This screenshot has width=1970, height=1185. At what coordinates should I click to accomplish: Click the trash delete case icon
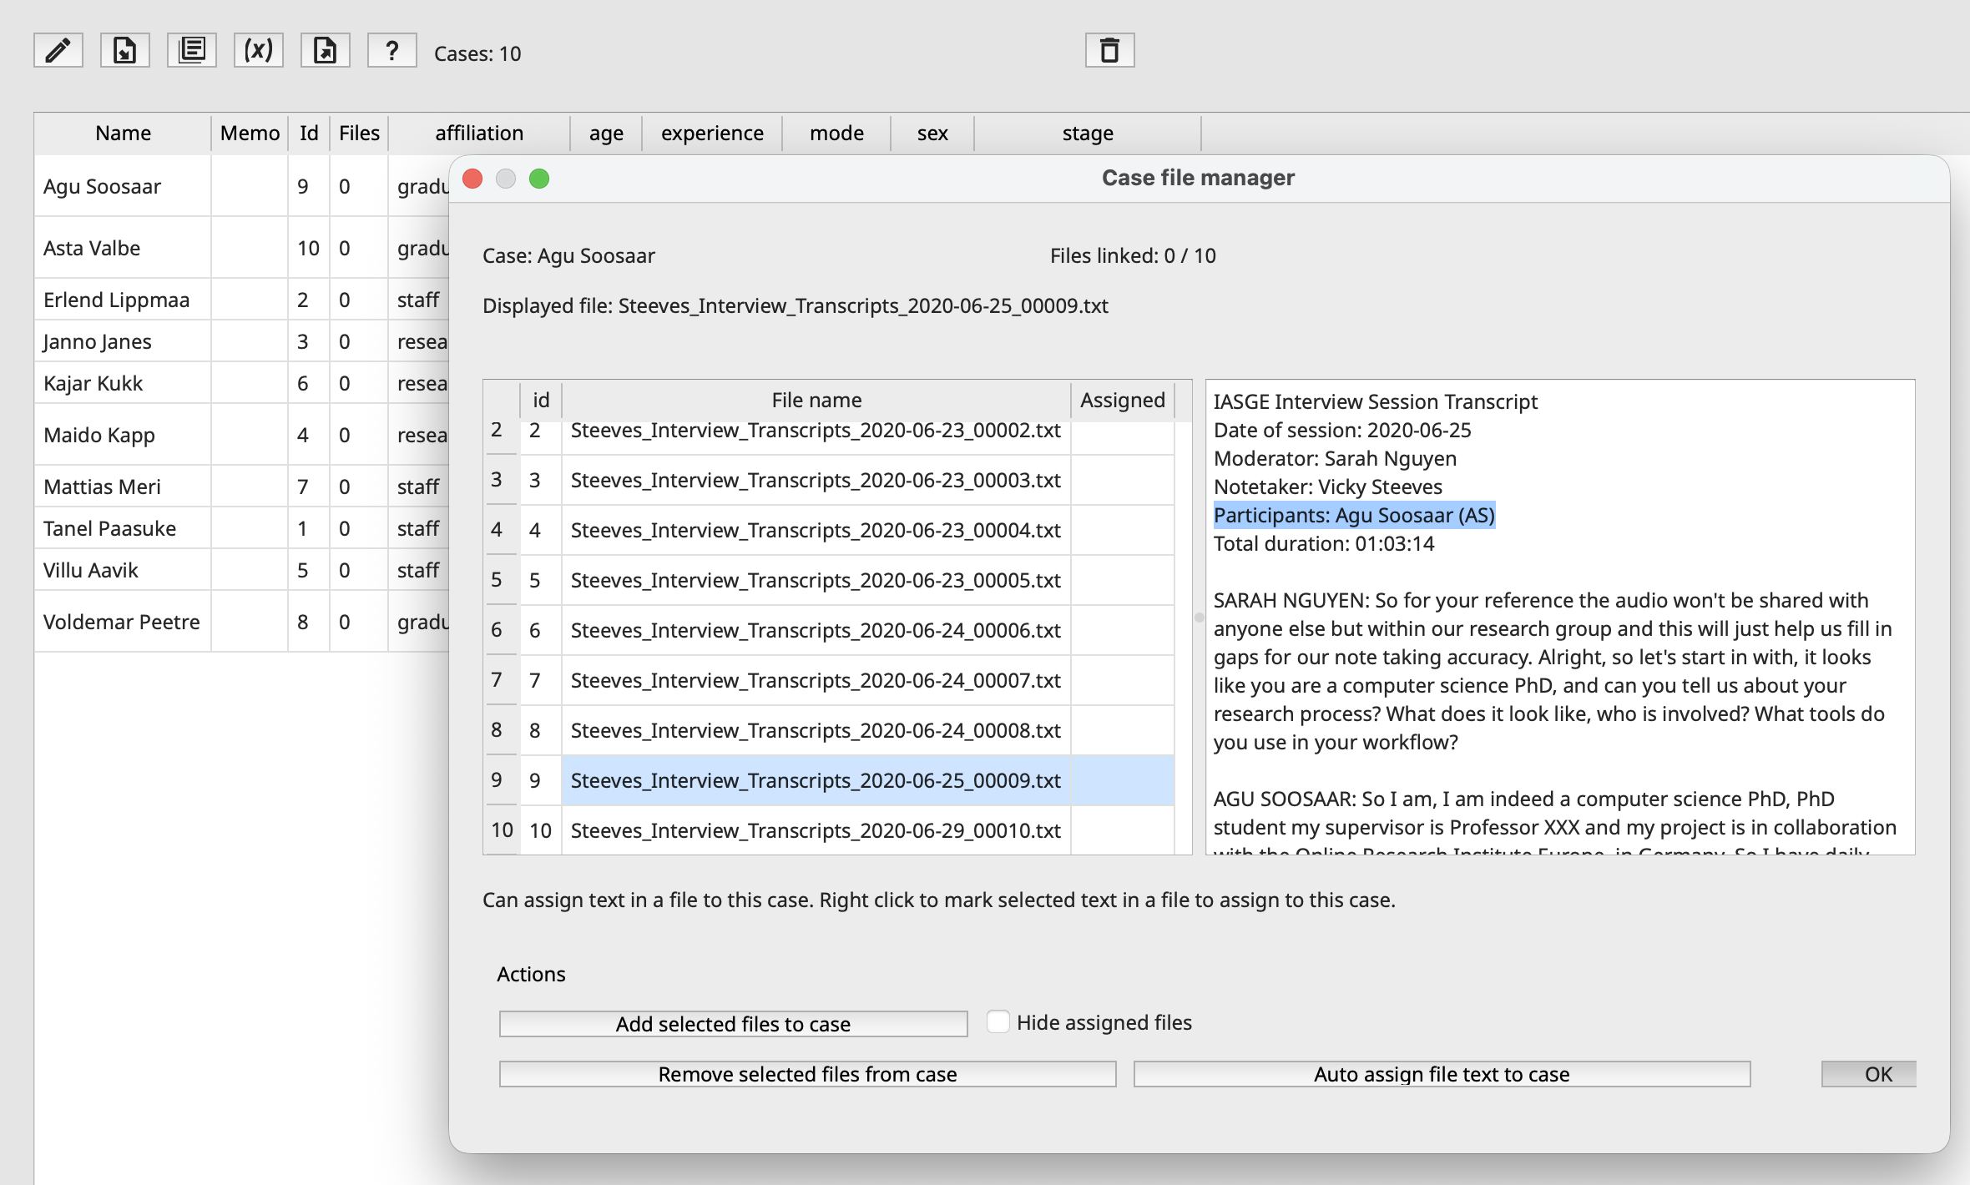1110,51
